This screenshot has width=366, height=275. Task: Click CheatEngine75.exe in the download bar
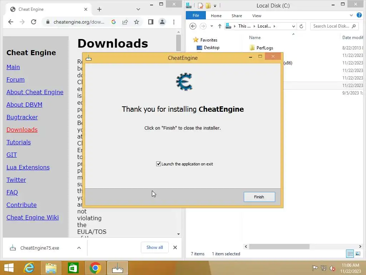[40, 248]
